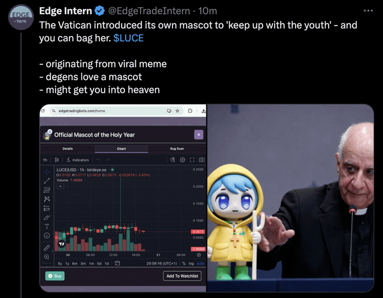Click the green Buy button
Image resolution: width=383 pixels, height=298 pixels.
tap(55, 276)
